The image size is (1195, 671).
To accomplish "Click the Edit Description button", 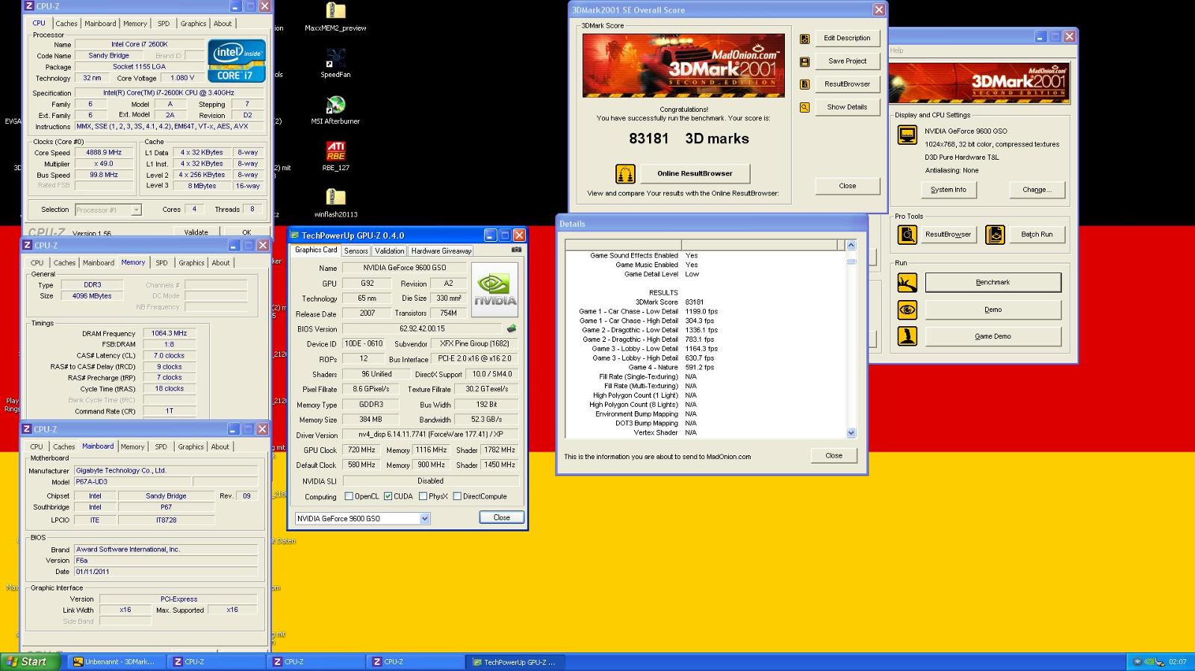I will pyautogui.click(x=847, y=38).
